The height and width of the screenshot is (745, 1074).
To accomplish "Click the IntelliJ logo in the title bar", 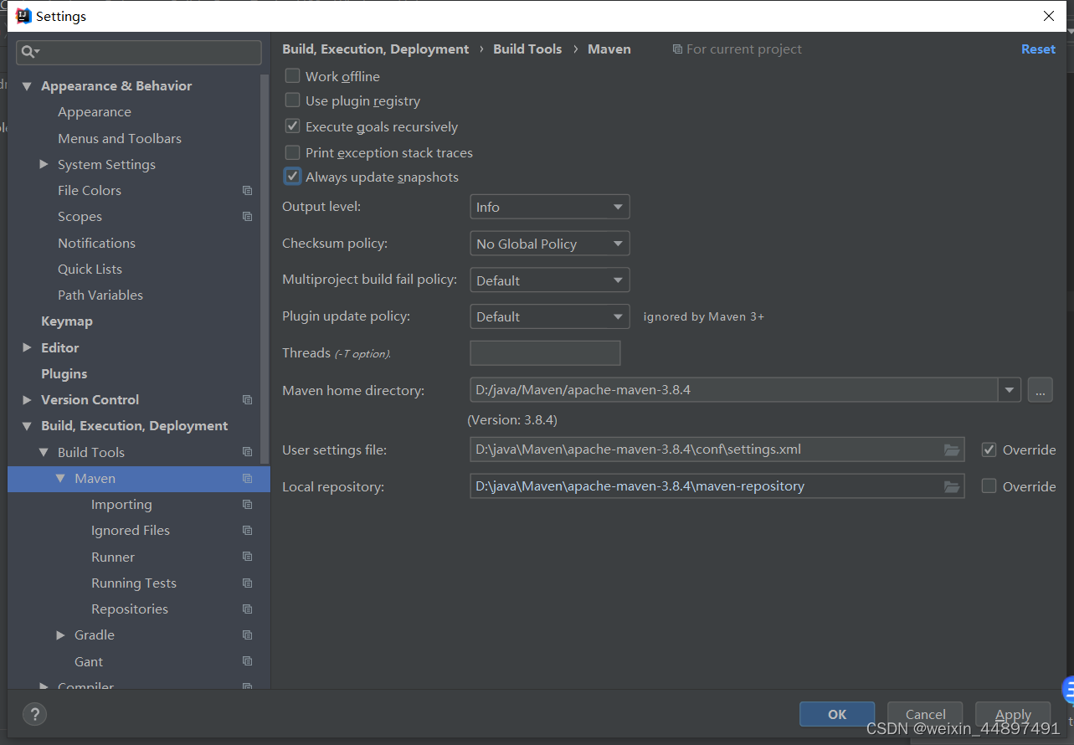I will [x=23, y=16].
